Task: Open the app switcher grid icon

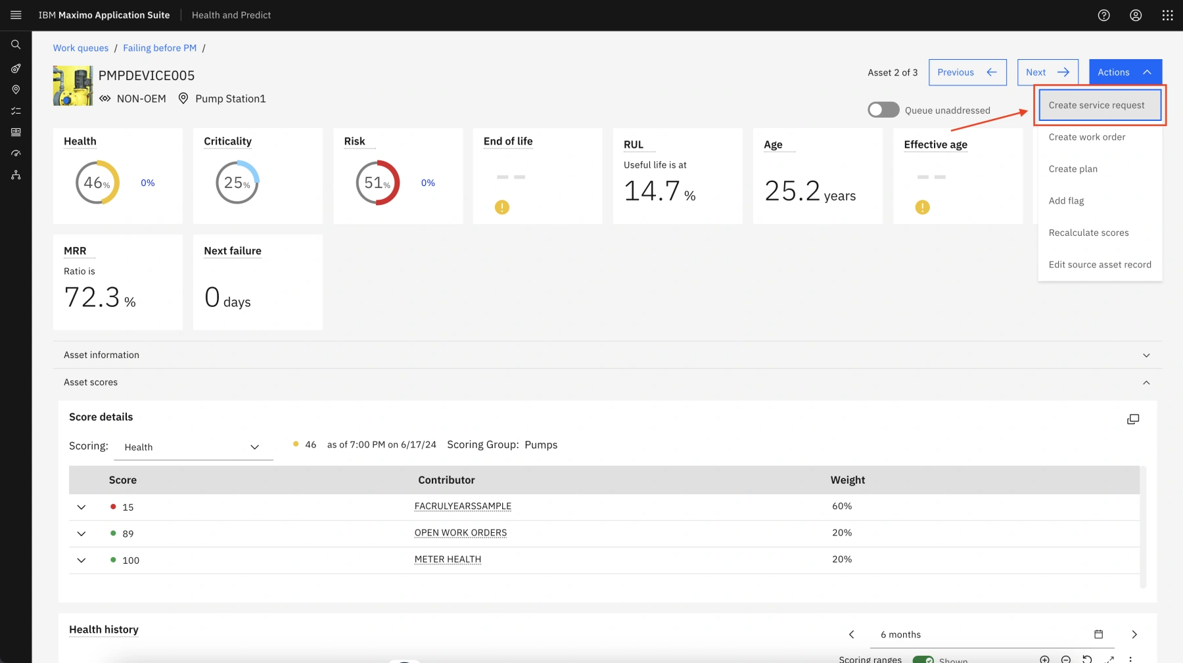Action: tap(1167, 15)
